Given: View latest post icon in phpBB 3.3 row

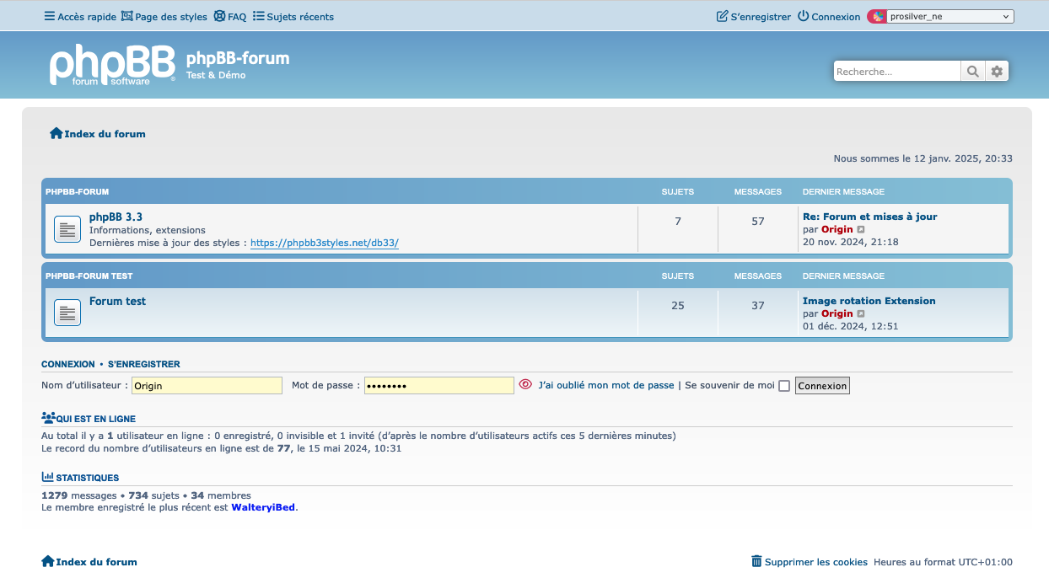Looking at the screenshot, I should pyautogui.click(x=861, y=230).
